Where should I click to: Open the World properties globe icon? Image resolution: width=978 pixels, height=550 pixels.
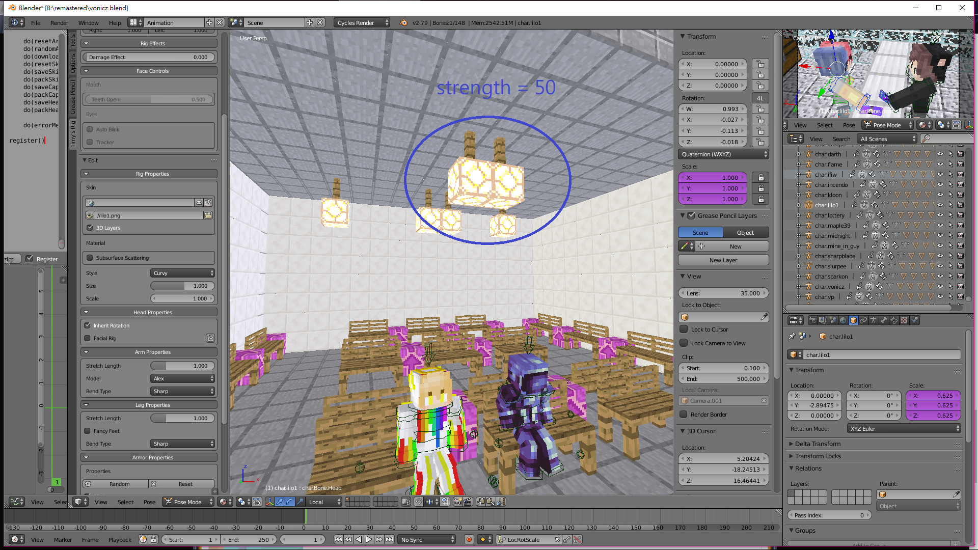tap(843, 320)
